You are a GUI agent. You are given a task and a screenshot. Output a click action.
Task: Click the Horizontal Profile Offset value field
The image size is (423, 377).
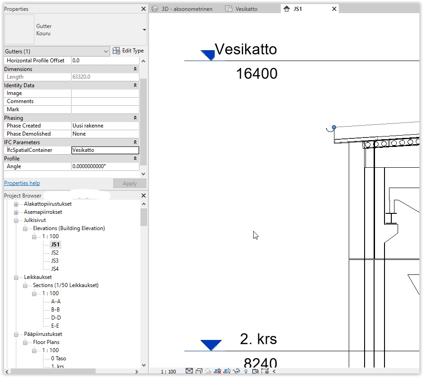pos(105,60)
